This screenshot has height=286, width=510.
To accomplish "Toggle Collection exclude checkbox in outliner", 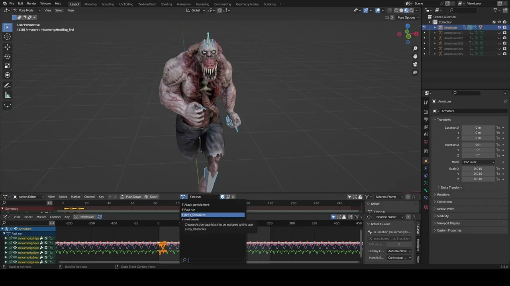I will (494, 22).
